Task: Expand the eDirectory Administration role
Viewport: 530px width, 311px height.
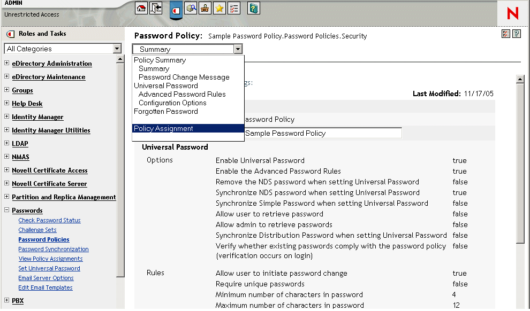Action: coord(6,64)
